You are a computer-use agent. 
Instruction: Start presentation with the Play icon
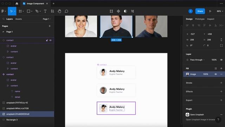click(x=210, y=11)
